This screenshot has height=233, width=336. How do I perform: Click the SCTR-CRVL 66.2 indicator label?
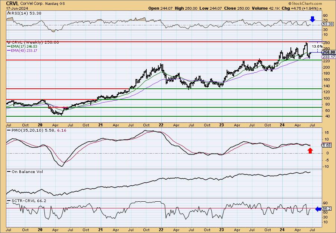(x=29, y=201)
